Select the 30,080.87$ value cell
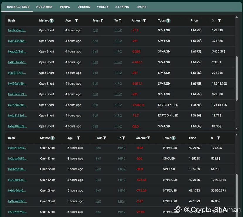Viewport: 243px width, 217px height. (x=218, y=191)
